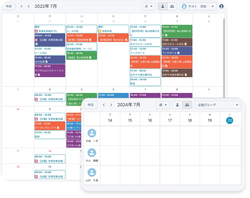The image size is (250, 198).
Task: Open the 10:00 - 12:00 メール対応 event
Action: [82, 29]
